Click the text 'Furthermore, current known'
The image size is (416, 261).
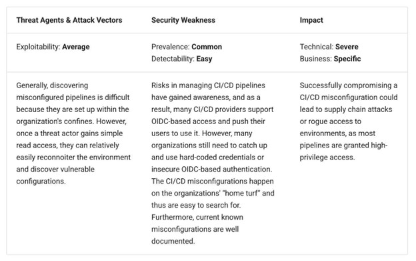(197, 217)
